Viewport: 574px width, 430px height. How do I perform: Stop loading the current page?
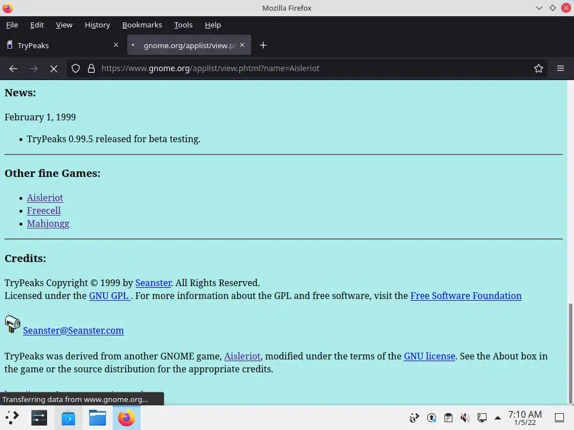[54, 68]
